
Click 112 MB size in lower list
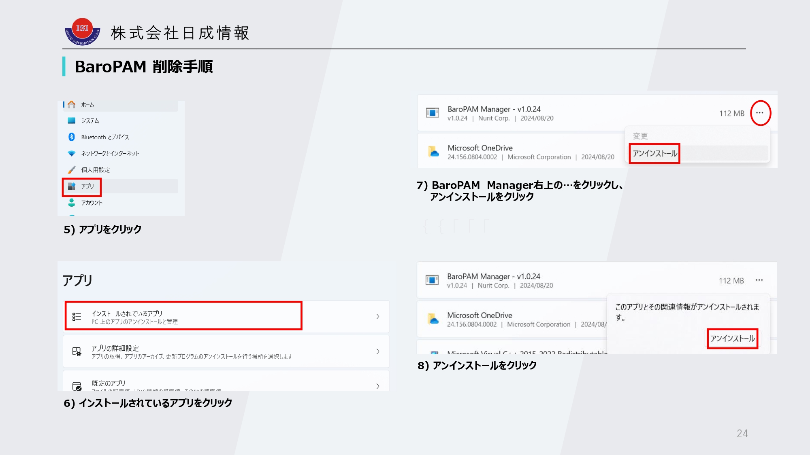click(731, 281)
